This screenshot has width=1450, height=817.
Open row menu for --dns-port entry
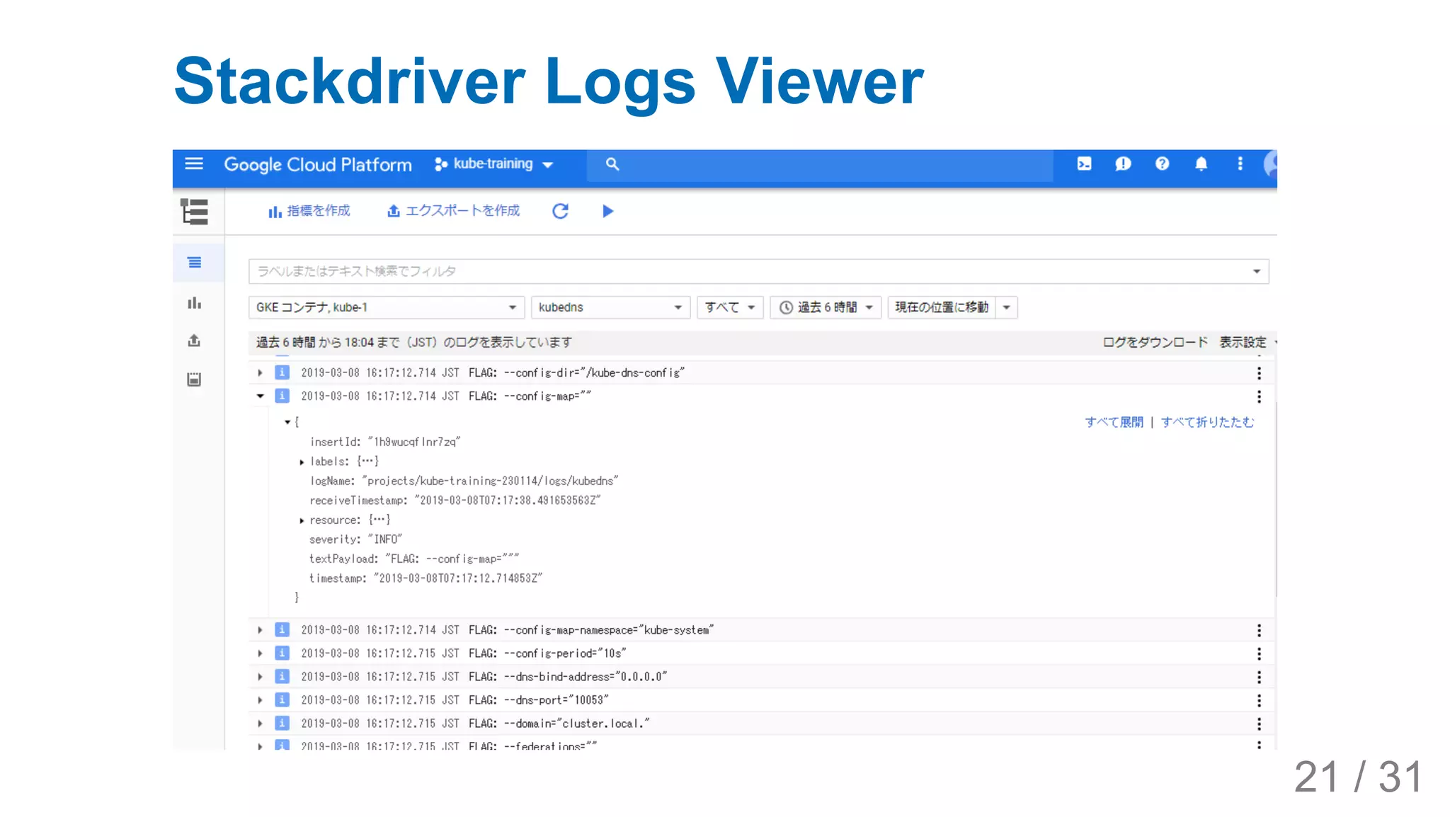(1259, 700)
